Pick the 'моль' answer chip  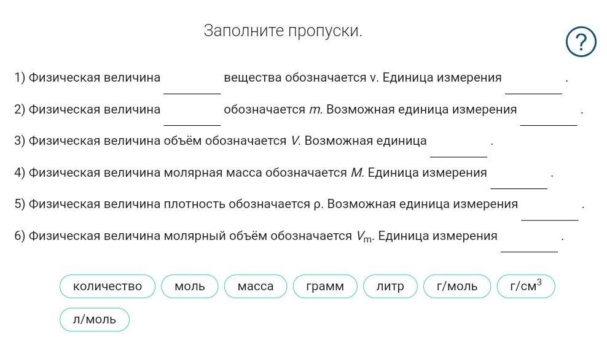click(x=190, y=286)
